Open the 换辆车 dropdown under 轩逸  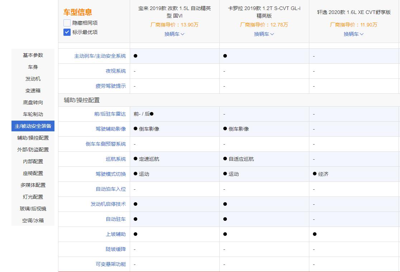pyautogui.click(x=354, y=34)
